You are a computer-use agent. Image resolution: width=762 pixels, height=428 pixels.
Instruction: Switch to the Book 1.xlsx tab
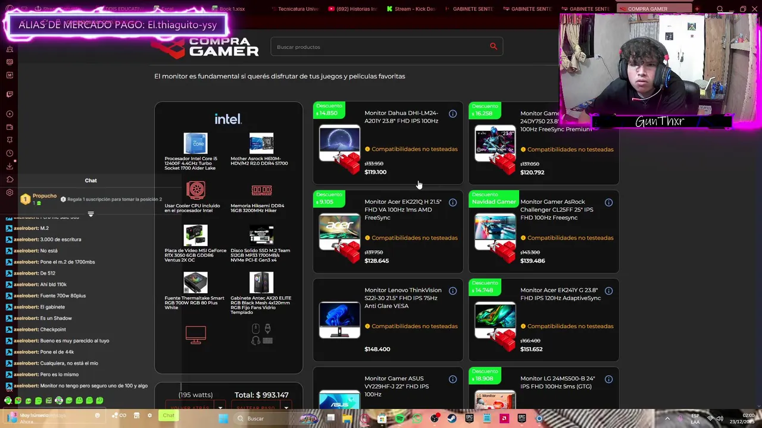point(232,9)
